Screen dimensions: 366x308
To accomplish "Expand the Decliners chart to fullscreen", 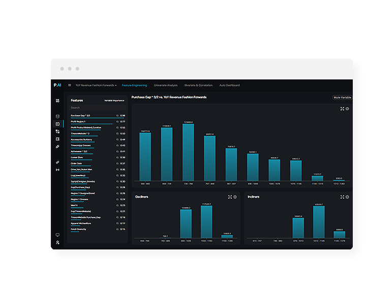I will 230,197.
